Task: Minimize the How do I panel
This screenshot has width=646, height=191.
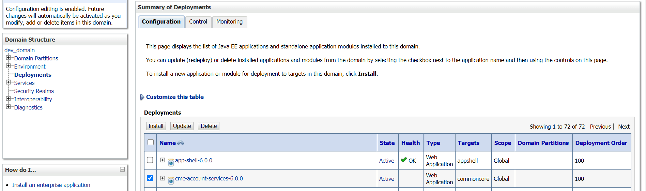Action: click(x=122, y=169)
